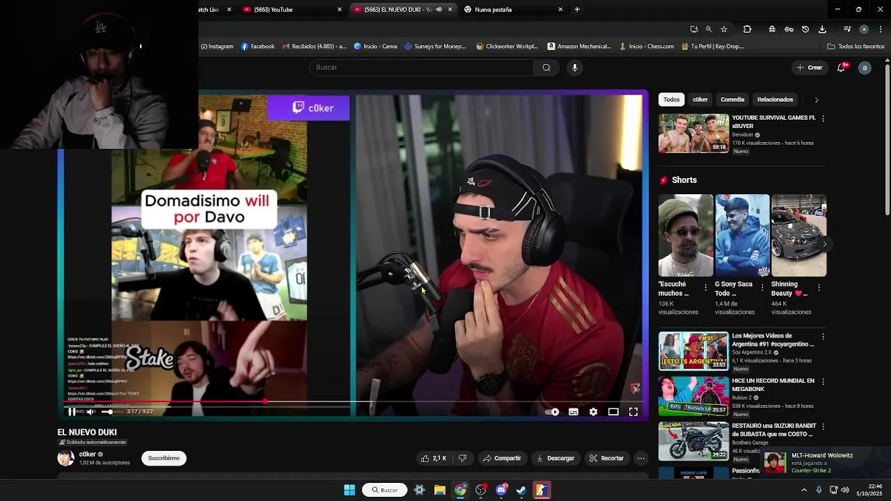The image size is (891, 501).
Task: Open the YOUTUBE SURVIVAL GAMES video thumbnail
Action: pos(694,133)
